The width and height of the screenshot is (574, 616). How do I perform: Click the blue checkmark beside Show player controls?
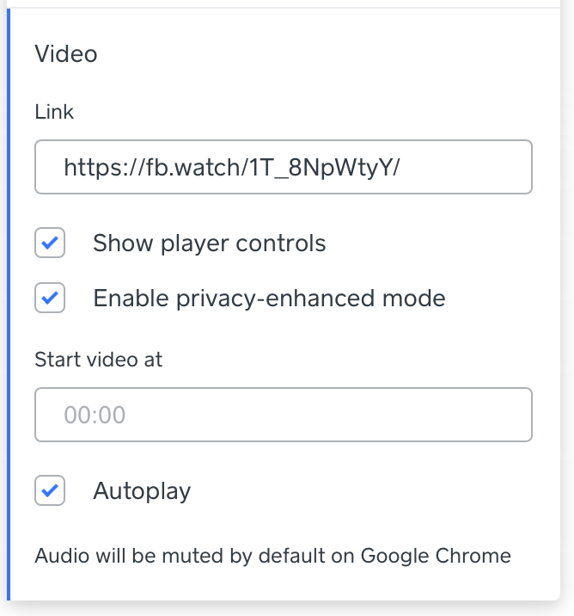click(50, 243)
